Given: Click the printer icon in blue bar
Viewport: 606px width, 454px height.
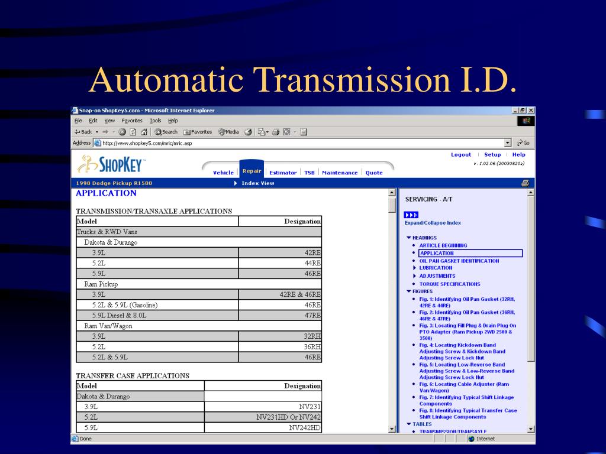Looking at the screenshot, I should click(x=525, y=183).
